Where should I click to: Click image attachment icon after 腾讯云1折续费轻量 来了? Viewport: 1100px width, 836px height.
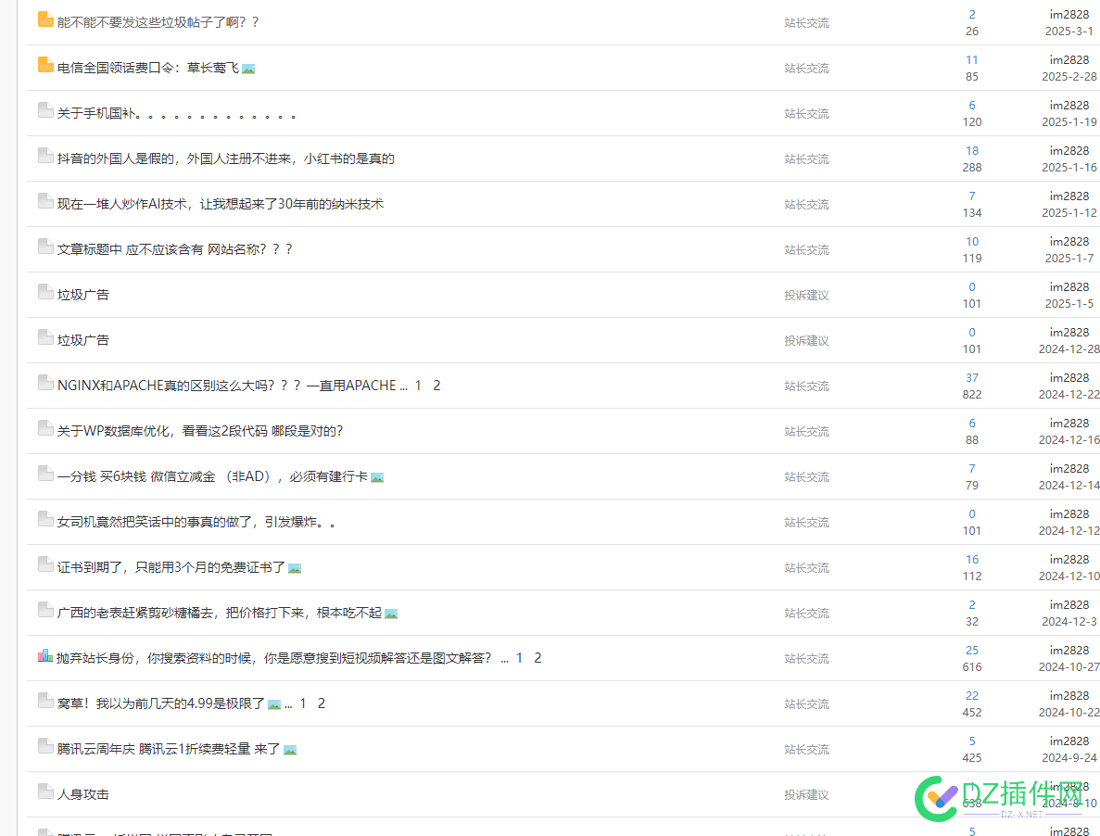290,750
